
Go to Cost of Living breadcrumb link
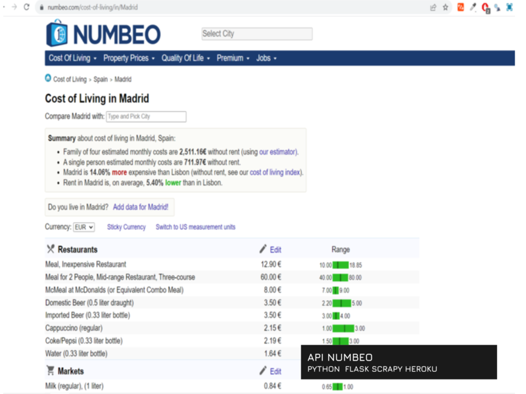point(70,79)
